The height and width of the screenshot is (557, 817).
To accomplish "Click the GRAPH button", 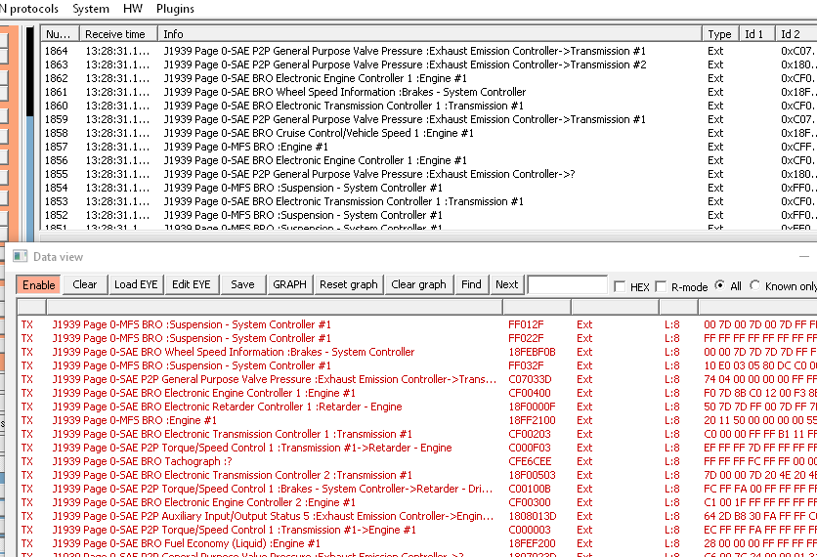I will pyautogui.click(x=289, y=284).
